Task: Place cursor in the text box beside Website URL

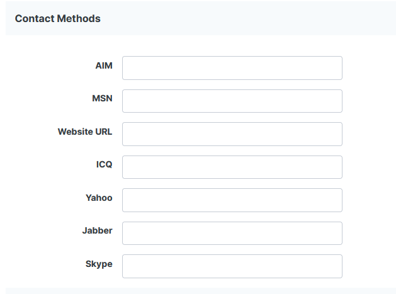Action: pyautogui.click(x=232, y=134)
